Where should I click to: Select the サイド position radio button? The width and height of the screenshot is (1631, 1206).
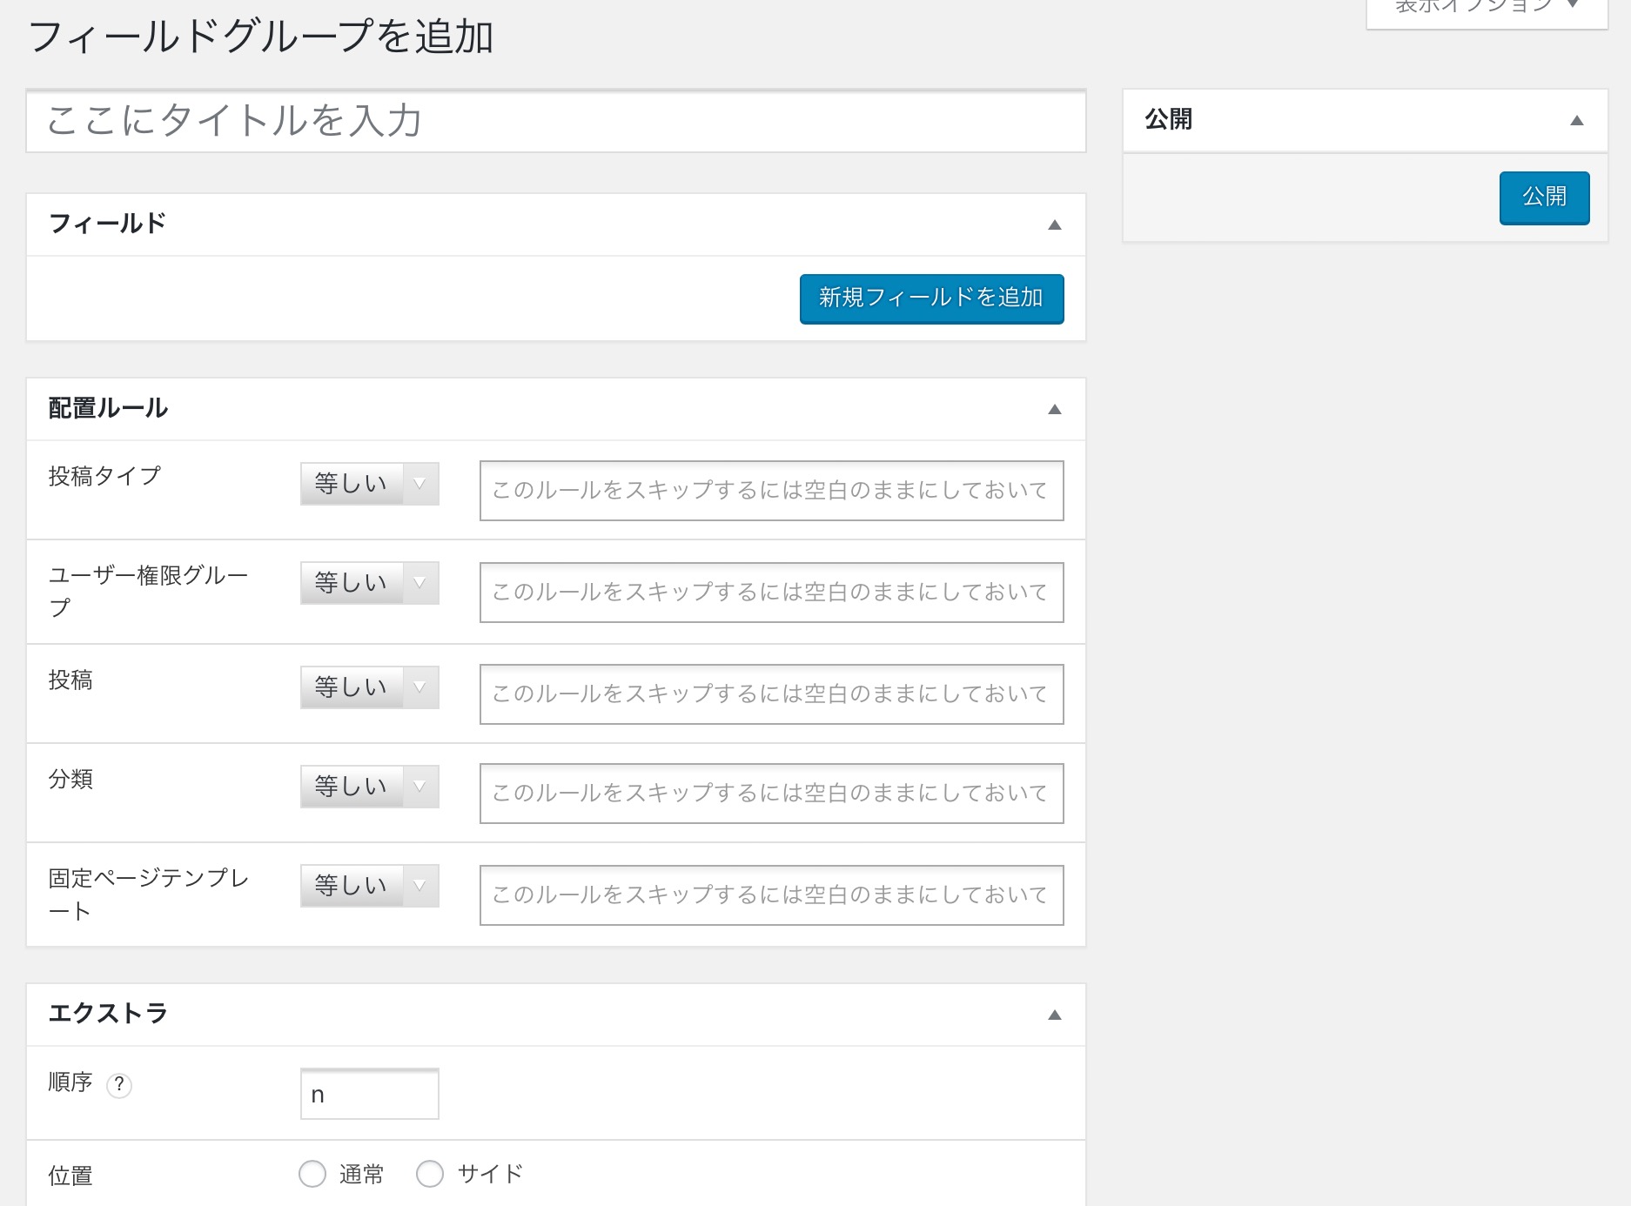pos(430,1174)
